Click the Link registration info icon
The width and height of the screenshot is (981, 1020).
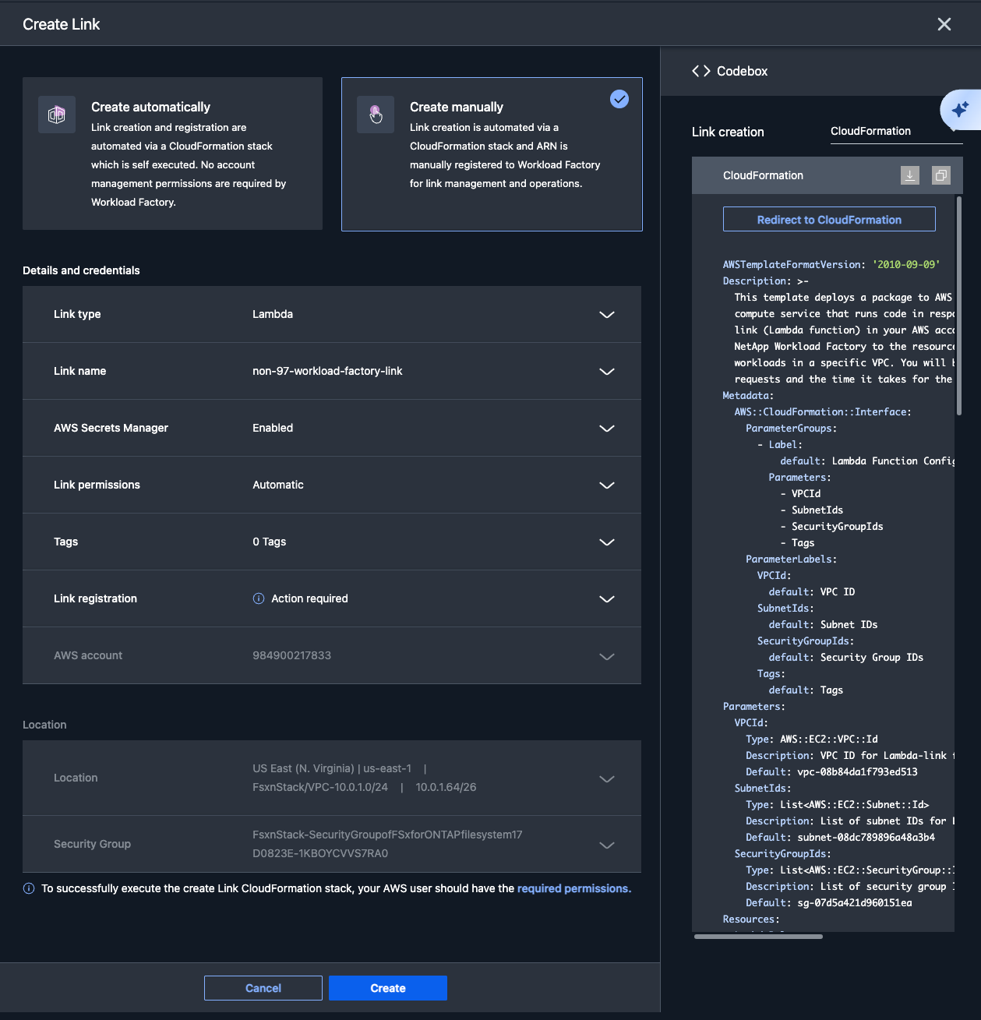coord(259,598)
